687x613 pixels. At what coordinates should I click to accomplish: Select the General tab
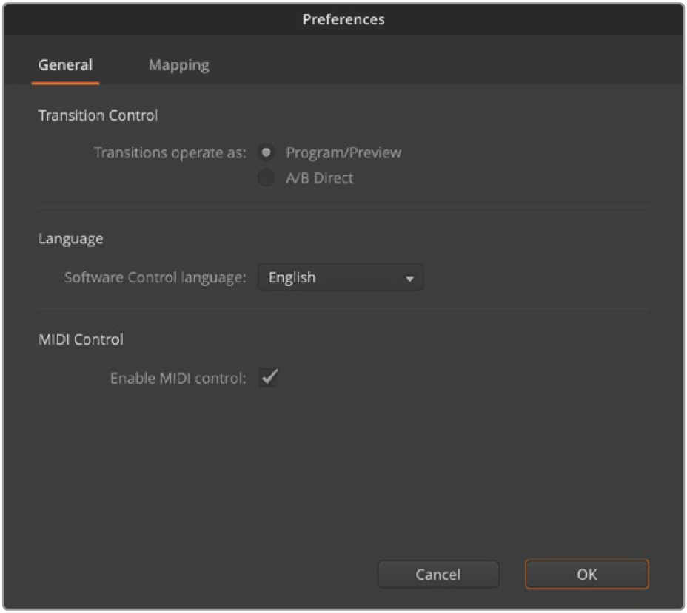(66, 65)
